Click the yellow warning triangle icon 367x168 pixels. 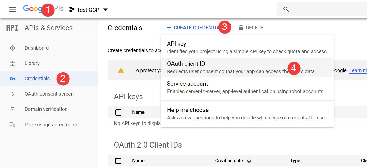point(121,70)
